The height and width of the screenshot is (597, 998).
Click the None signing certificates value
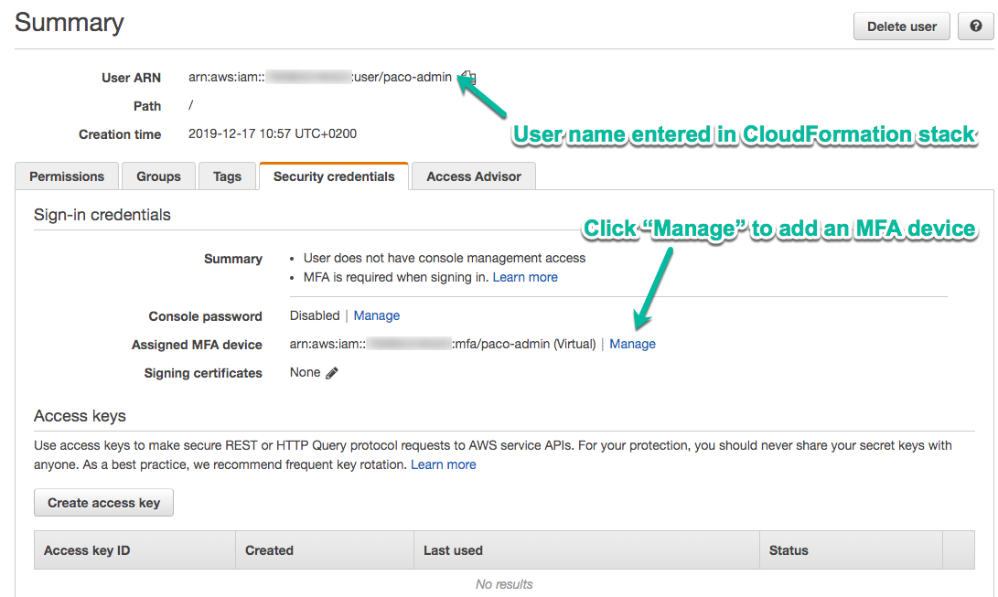(x=305, y=373)
